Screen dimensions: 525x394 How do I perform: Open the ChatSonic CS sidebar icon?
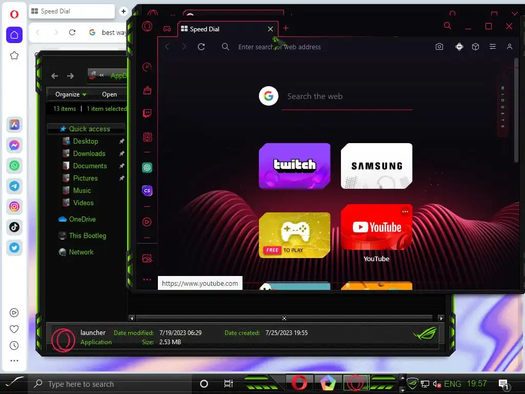pyautogui.click(x=147, y=191)
